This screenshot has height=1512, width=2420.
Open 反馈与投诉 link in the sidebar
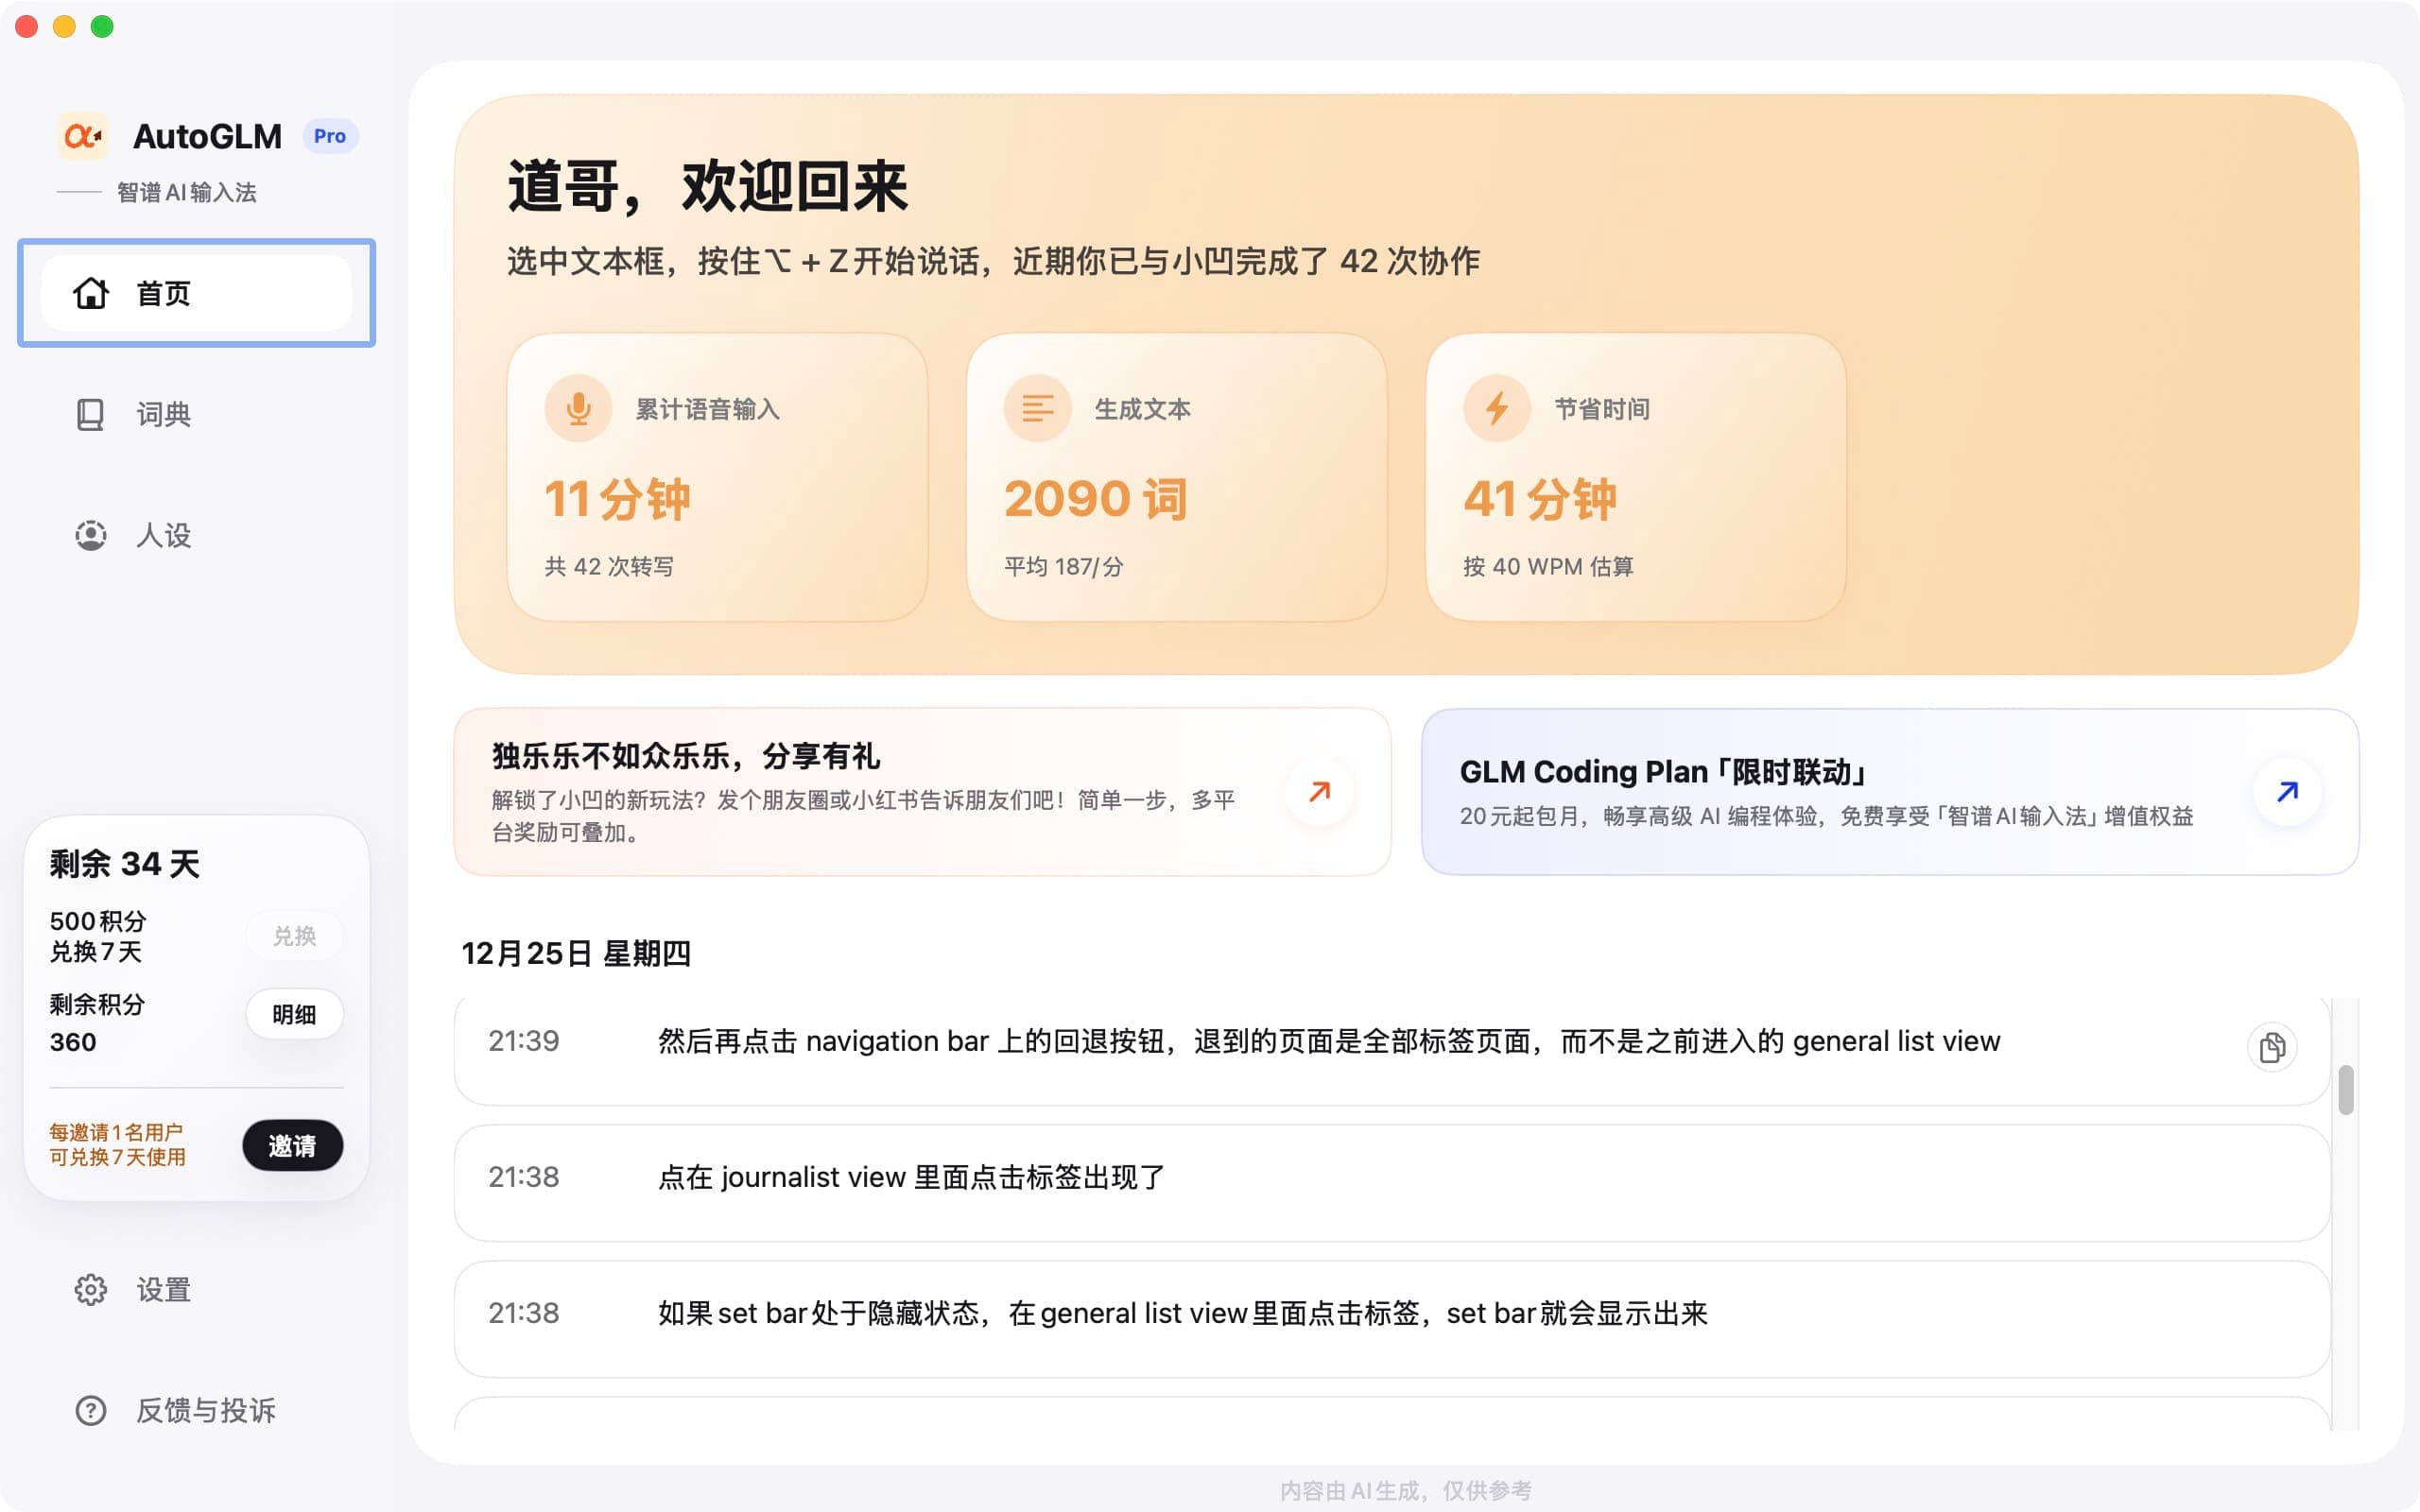(x=205, y=1410)
